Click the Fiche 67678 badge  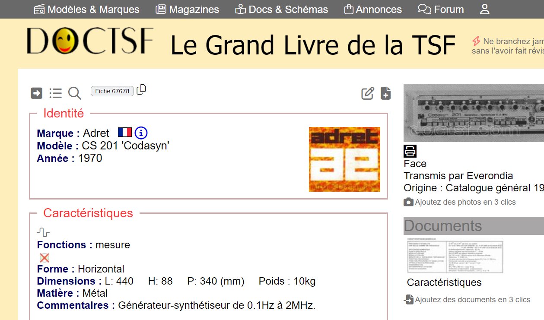tap(112, 91)
